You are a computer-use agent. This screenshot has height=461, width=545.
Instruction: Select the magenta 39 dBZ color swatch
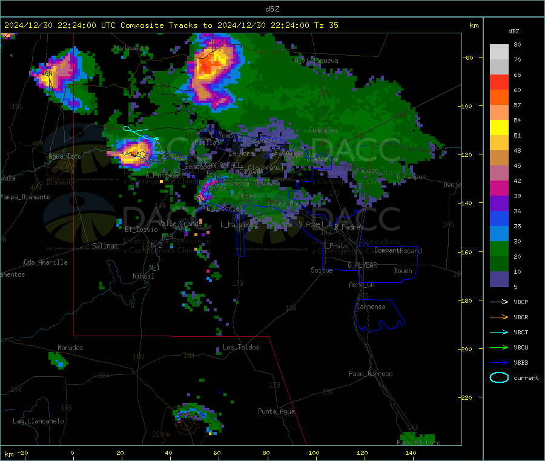(x=499, y=188)
